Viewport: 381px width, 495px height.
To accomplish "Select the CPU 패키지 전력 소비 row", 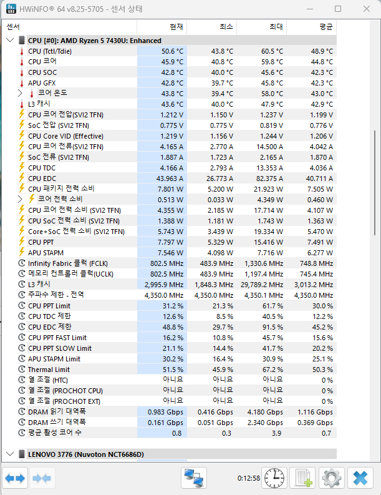I will 176,189.
